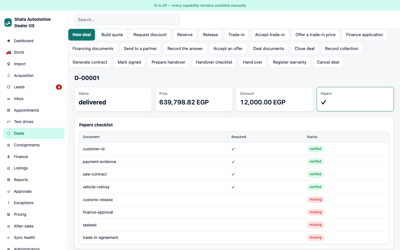This screenshot has width=400, height=250.
Task: Select the Papers summary card
Action: tap(355, 99)
